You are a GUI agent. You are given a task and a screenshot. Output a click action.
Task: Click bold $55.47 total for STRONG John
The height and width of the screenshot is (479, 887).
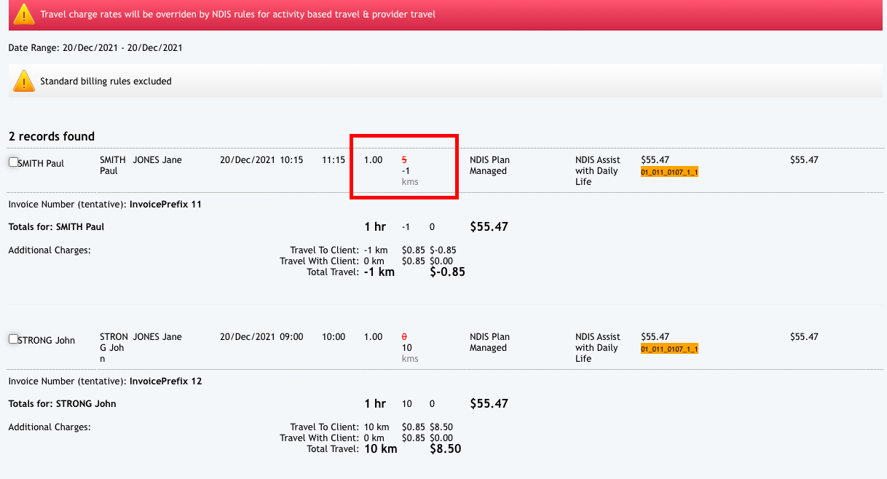pos(489,404)
